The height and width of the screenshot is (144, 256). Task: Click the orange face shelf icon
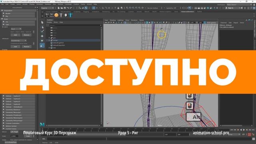click(56, 15)
